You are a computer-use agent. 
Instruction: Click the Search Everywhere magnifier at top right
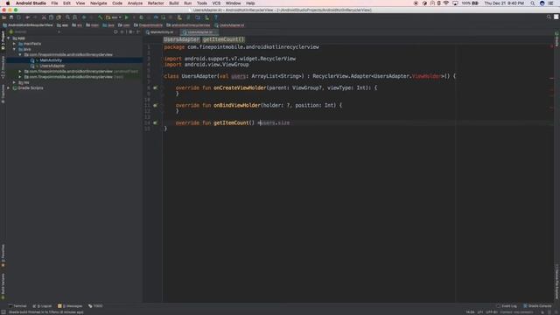click(x=549, y=17)
